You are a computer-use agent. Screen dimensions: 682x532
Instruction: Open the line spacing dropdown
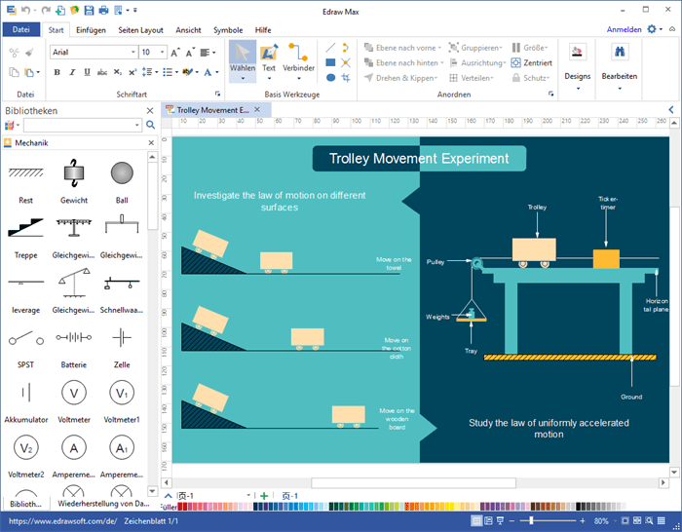coord(150,72)
